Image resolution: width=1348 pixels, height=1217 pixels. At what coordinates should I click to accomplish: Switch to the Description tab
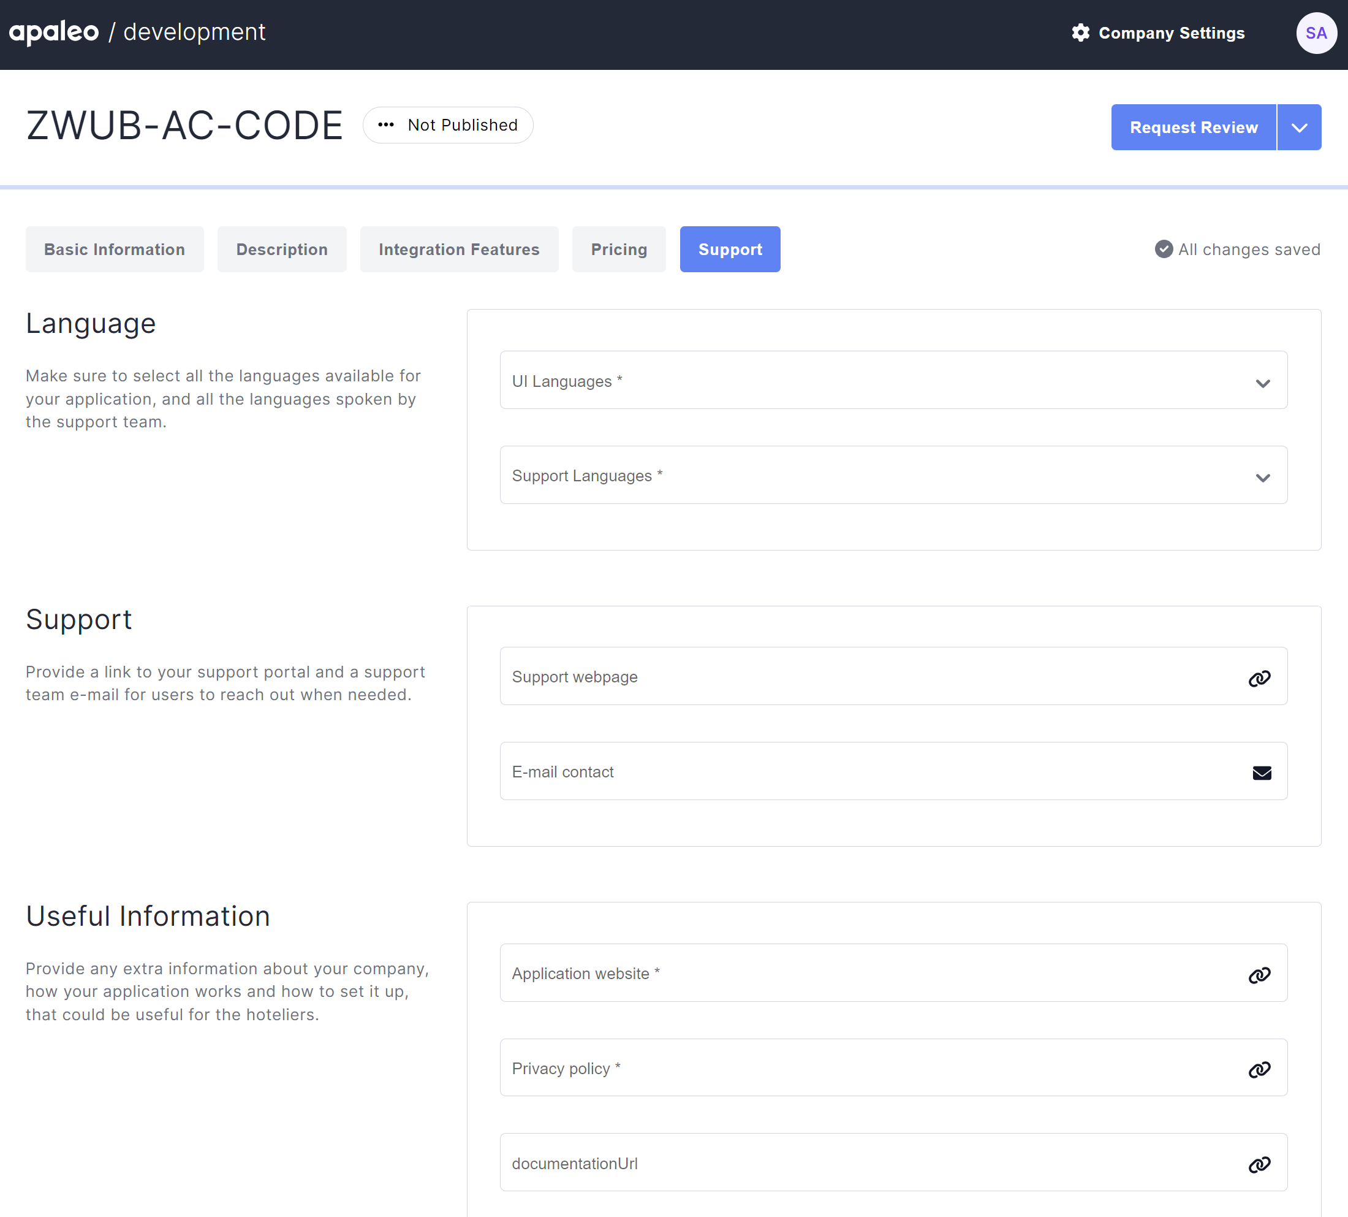pos(281,250)
